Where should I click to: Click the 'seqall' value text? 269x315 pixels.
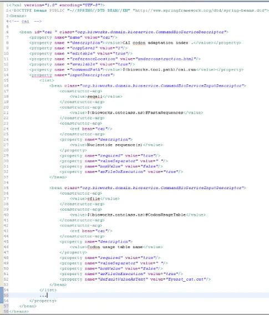tap(95, 96)
